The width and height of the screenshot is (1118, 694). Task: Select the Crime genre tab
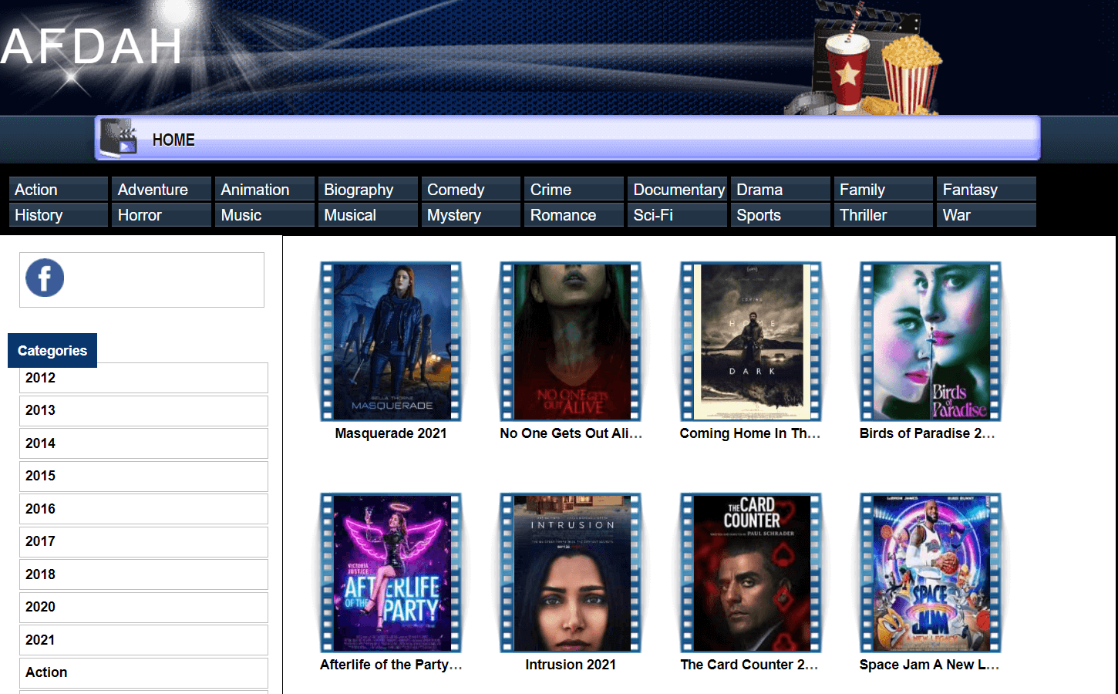tap(574, 189)
